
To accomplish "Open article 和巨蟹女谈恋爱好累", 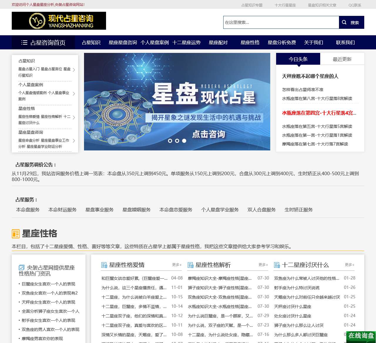I will [x=135, y=278].
